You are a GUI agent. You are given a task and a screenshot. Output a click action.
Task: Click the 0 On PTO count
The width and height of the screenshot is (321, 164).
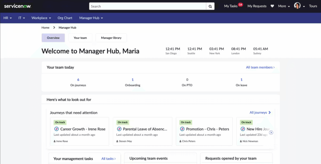pyautogui.click(x=187, y=80)
